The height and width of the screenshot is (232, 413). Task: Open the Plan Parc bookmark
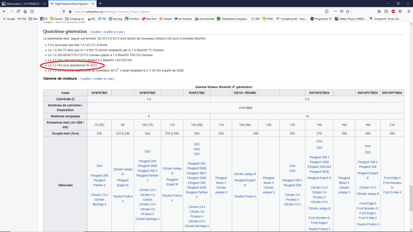point(149,19)
